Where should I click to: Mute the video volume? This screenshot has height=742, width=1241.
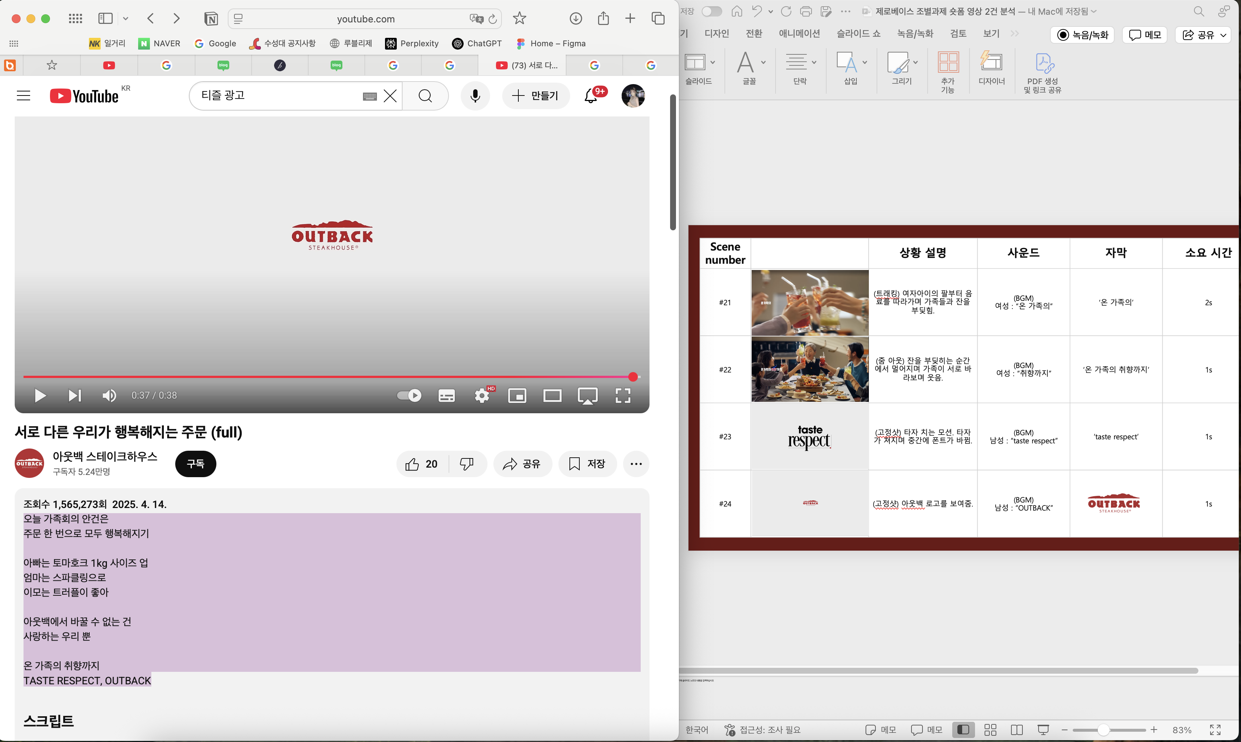(109, 396)
